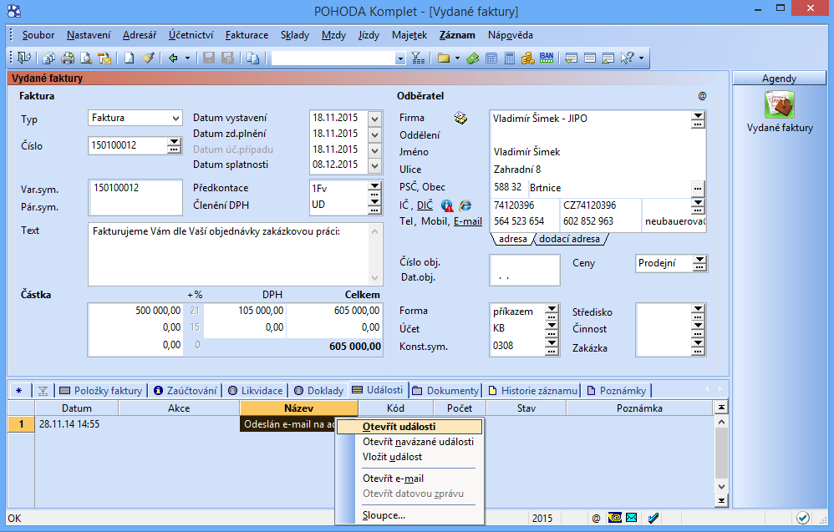
Task: Switch to the dodací adresa tab
Action: pos(570,239)
